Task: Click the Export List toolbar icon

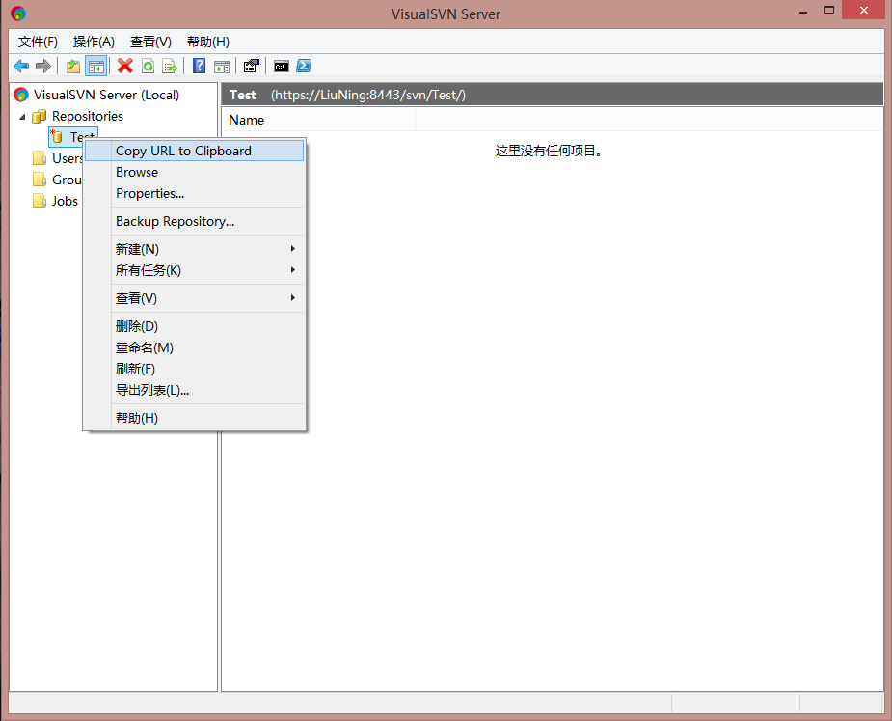Action: pyautogui.click(x=170, y=66)
